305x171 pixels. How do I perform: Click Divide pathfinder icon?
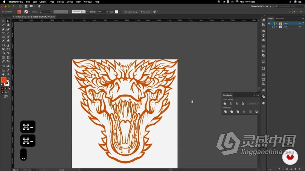pos(225,112)
